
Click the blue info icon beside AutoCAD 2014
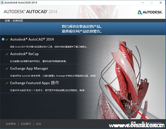click(x=3, y=39)
